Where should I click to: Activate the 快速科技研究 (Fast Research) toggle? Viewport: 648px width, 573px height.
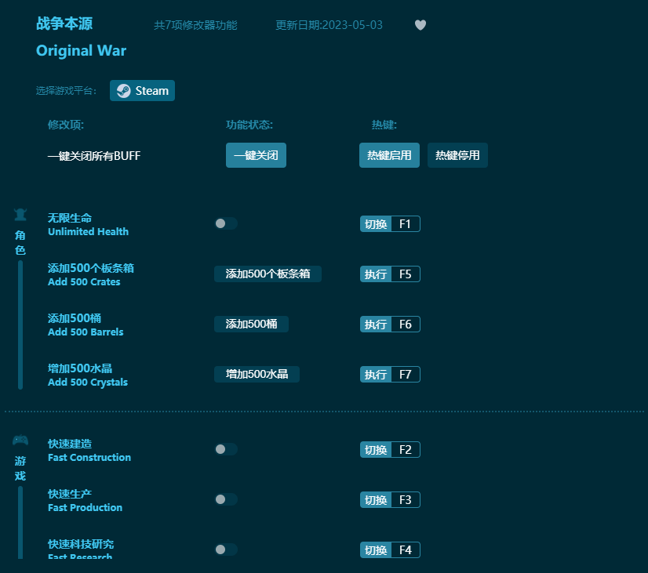(226, 549)
